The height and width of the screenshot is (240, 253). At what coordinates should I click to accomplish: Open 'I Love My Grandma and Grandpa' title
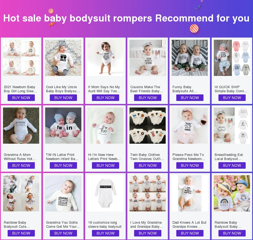click(147, 224)
